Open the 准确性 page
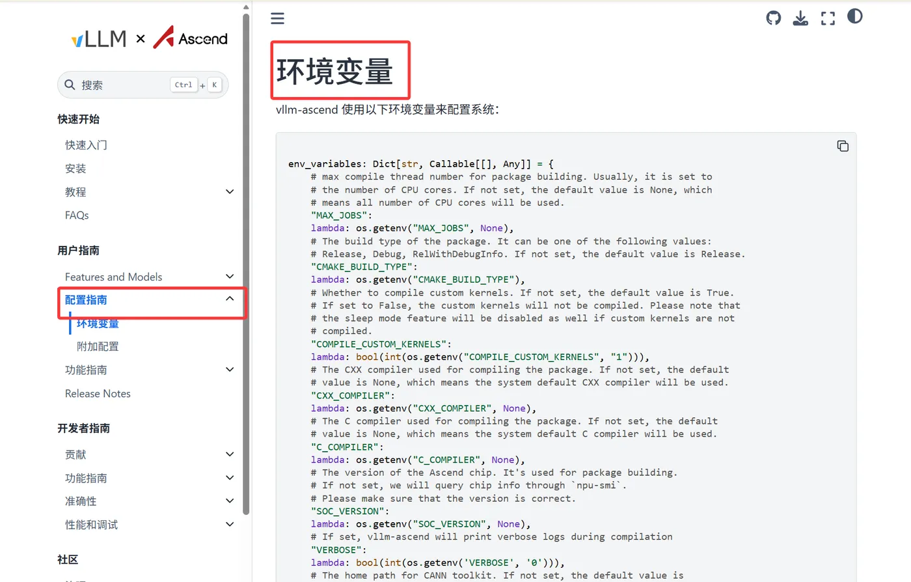911x582 pixels. [81, 501]
